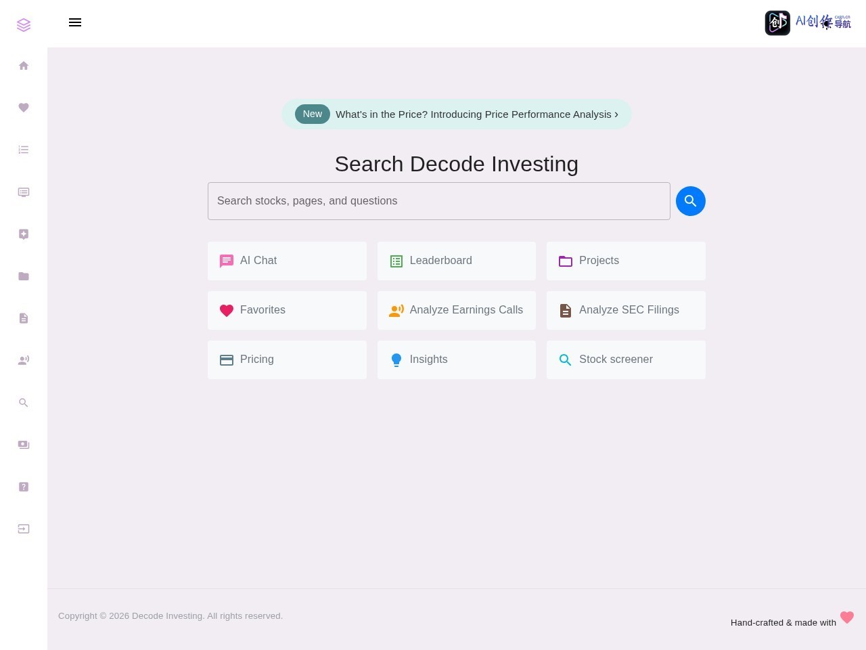
Task: Open the Price Performance Analysis announcement
Action: 457,114
